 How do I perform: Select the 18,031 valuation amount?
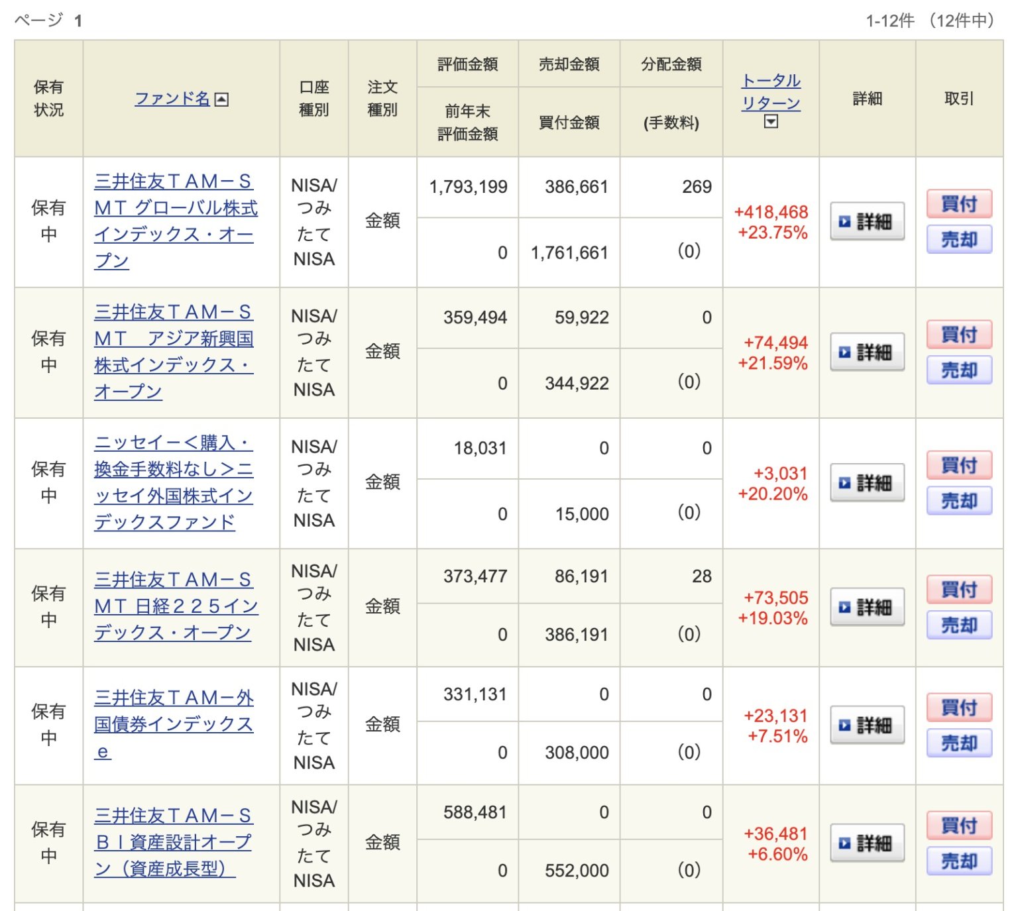480,449
